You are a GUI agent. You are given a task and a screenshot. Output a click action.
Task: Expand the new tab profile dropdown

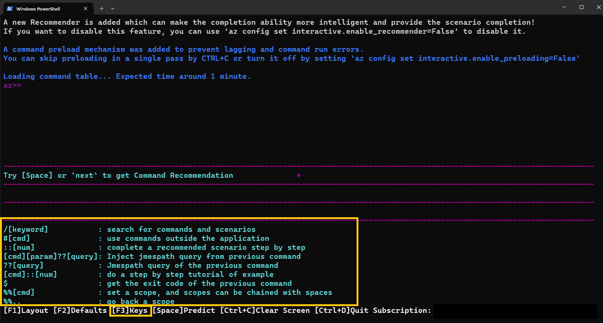(x=113, y=9)
